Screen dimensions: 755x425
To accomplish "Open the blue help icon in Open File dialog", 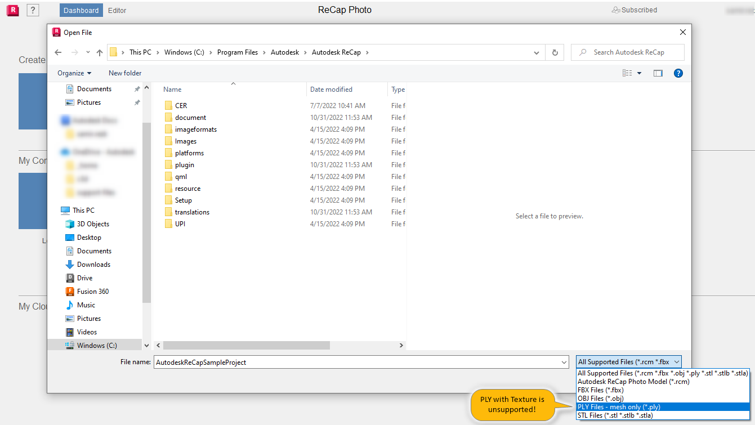I will pos(678,73).
